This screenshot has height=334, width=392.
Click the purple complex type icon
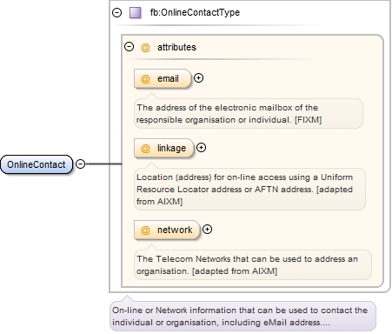pyautogui.click(x=136, y=13)
